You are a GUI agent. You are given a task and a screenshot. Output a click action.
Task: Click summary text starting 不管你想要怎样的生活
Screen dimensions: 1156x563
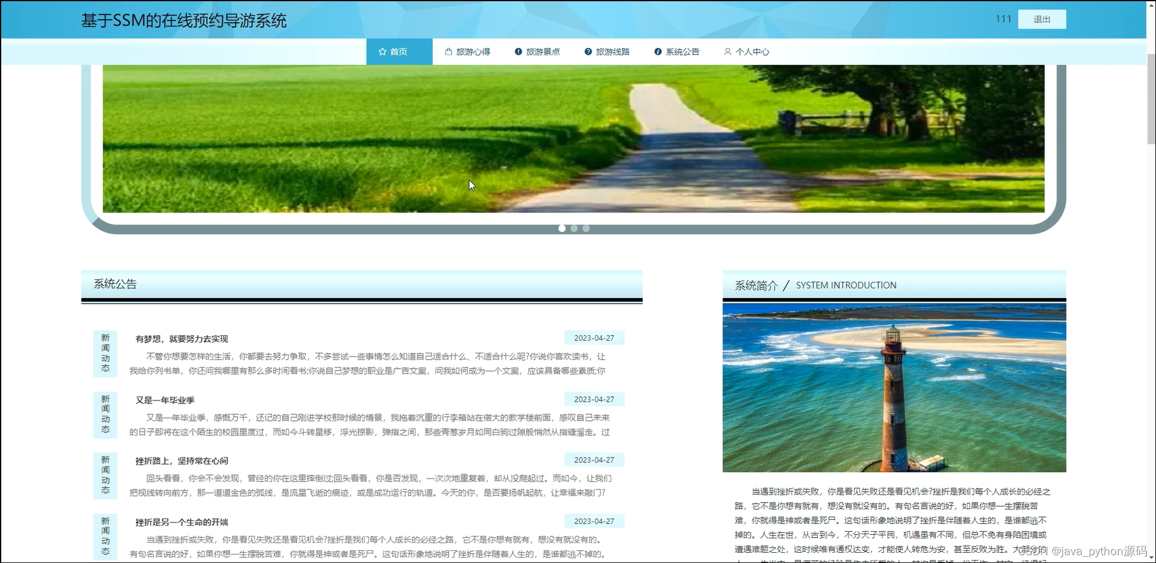pyautogui.click(x=367, y=364)
